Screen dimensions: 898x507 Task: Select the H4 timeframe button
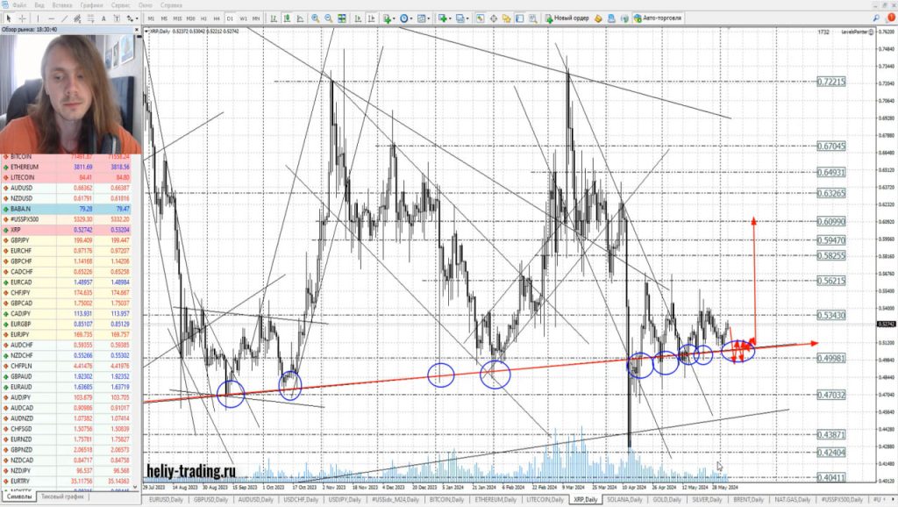click(x=217, y=18)
